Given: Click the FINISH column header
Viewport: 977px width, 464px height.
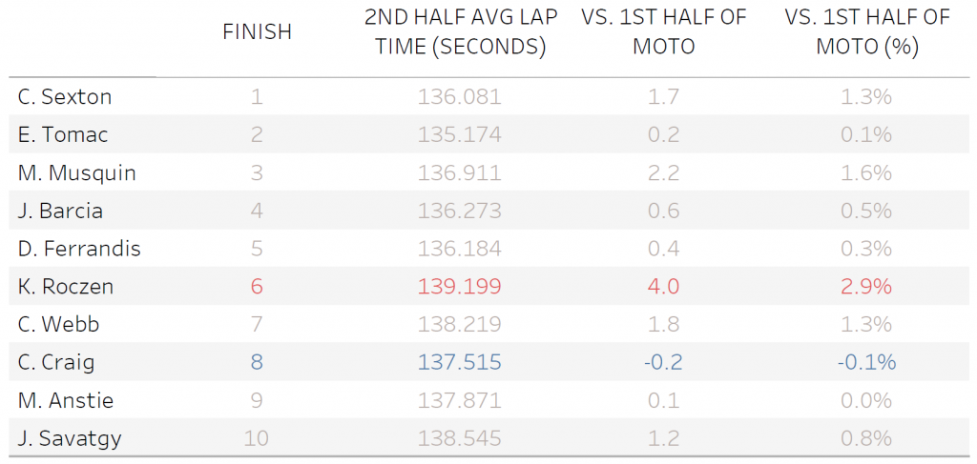Looking at the screenshot, I should pos(257,31).
